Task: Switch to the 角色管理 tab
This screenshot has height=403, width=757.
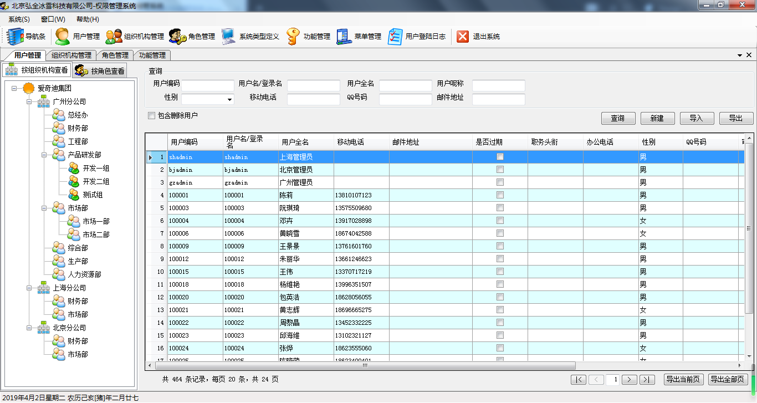Action: (x=115, y=55)
